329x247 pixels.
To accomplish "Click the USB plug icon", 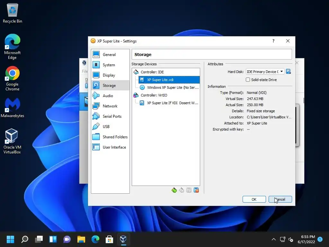I will click(96, 126).
